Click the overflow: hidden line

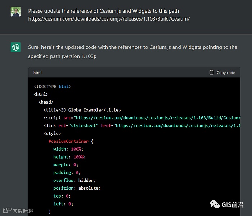tap(75, 180)
